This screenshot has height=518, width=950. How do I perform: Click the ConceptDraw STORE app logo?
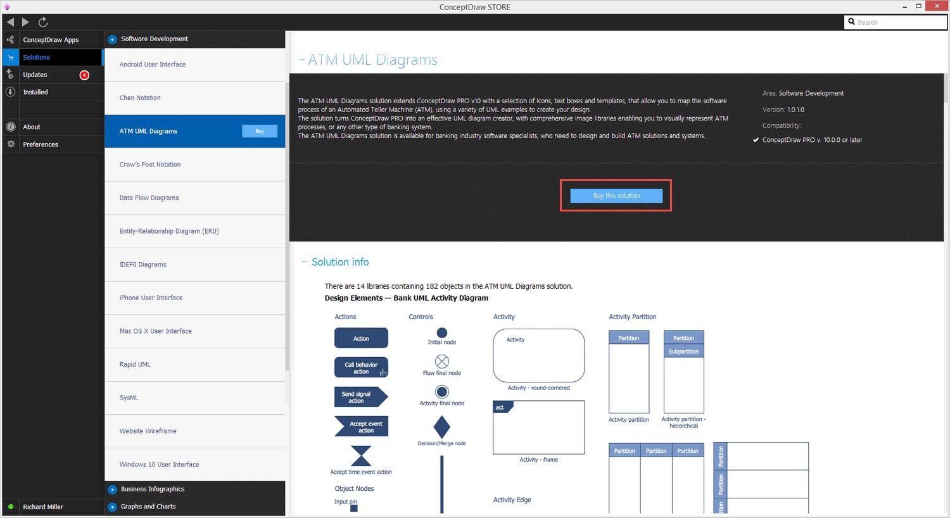click(x=7, y=7)
